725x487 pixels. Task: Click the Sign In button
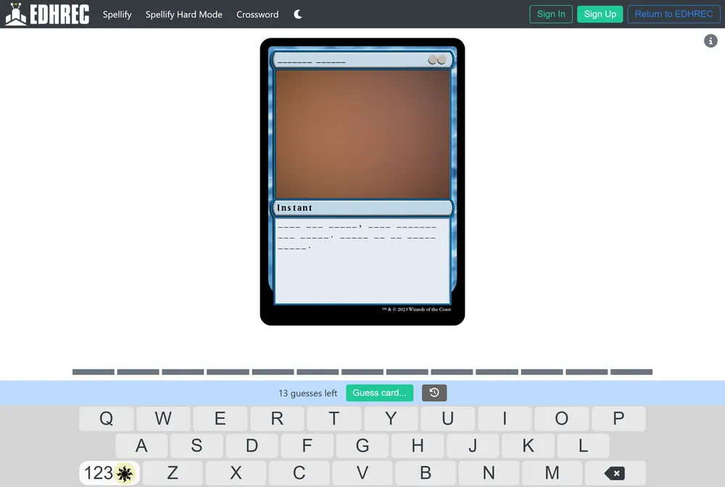pos(551,14)
